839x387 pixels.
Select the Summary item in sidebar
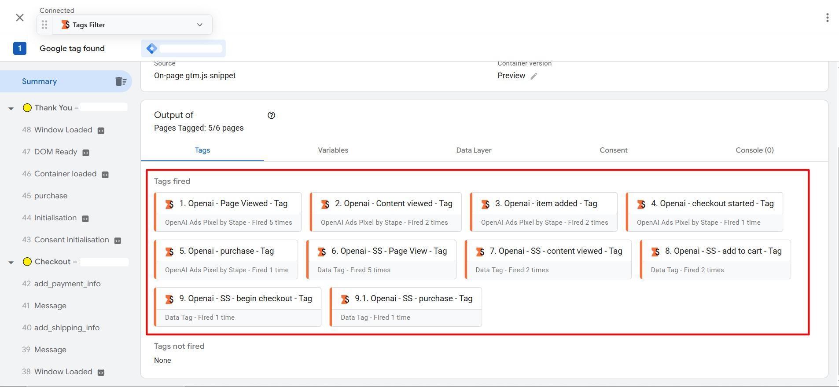[x=66, y=81]
